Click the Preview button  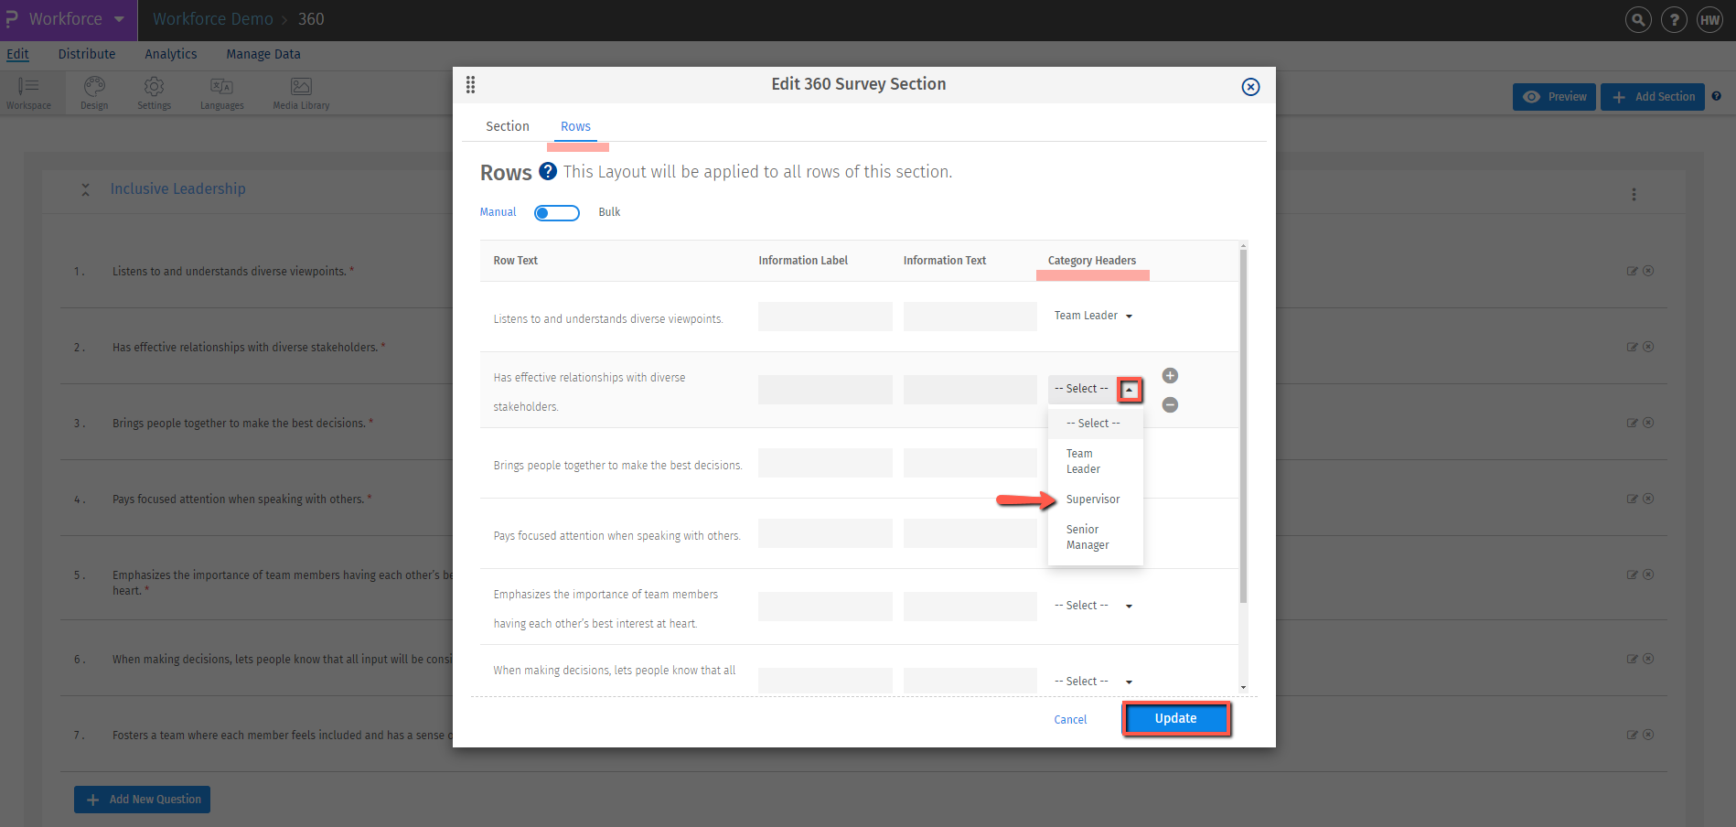[1555, 97]
